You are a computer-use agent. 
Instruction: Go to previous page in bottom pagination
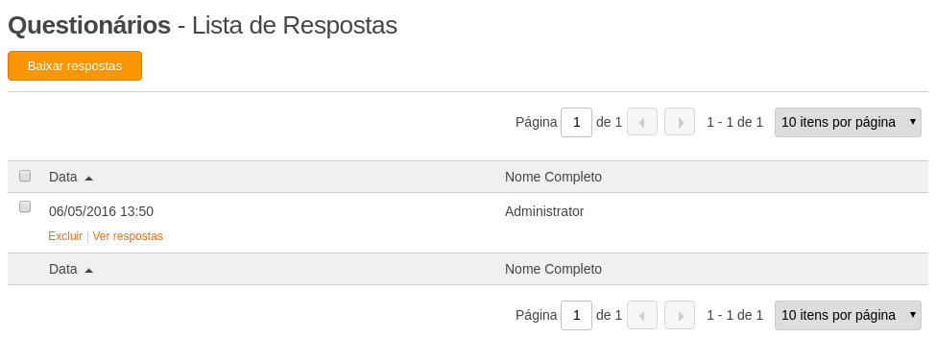[x=641, y=315]
